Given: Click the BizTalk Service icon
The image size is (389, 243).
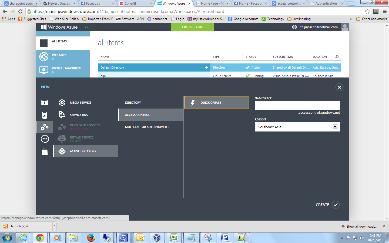Looking at the screenshot, I should click(62, 139).
